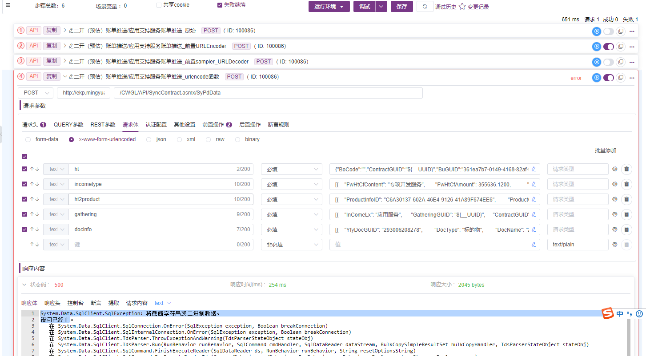Open the 控制台 response tab
The height and width of the screenshot is (356, 646).
[76, 303]
